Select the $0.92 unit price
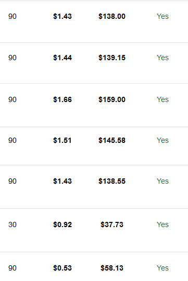188x281 pixels. [x=62, y=224]
